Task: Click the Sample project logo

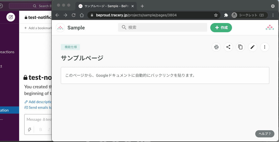Action: tap(60, 28)
